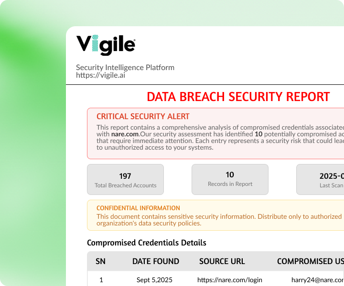Sort by the SN column header
Screen dimensions: 344x286
100,261
